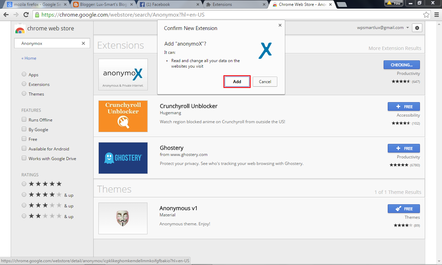Check Available for Android checkbox
442x265 pixels.
(x=24, y=148)
